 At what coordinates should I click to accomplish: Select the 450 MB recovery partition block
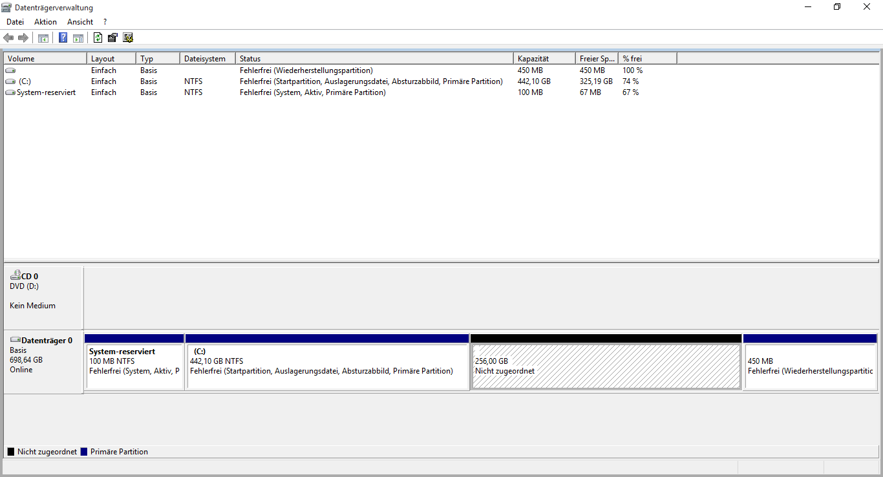pyautogui.click(x=809, y=366)
